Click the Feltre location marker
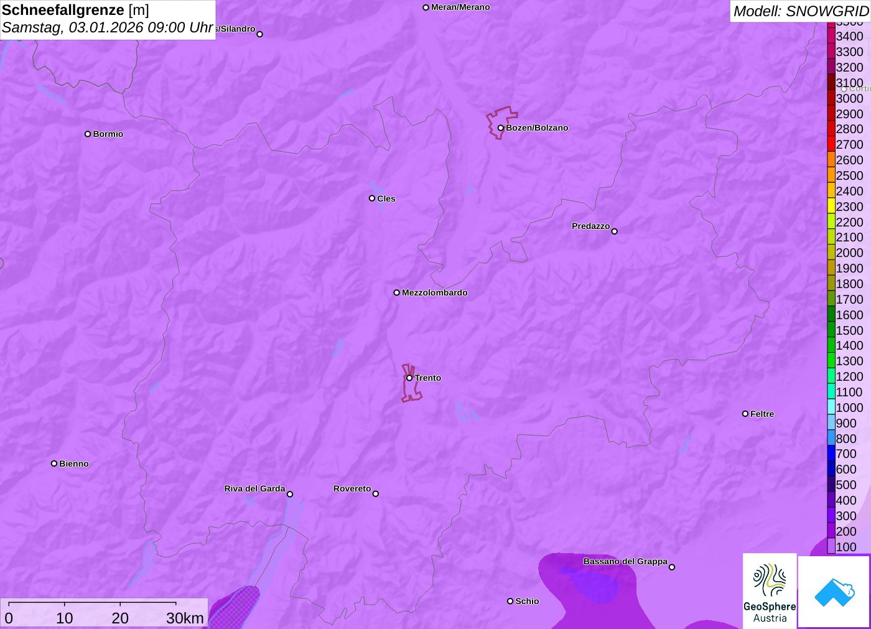Screen dimensions: 871x629 745,414
